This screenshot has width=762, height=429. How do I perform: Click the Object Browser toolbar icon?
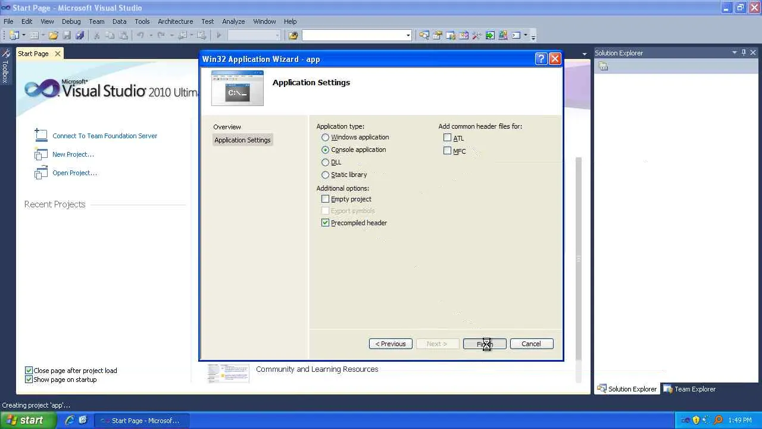coord(464,35)
